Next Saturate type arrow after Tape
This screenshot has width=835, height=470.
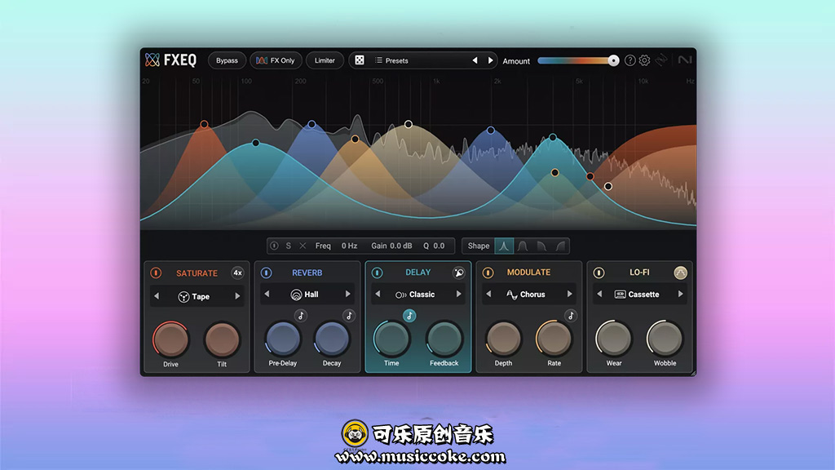coord(237,296)
